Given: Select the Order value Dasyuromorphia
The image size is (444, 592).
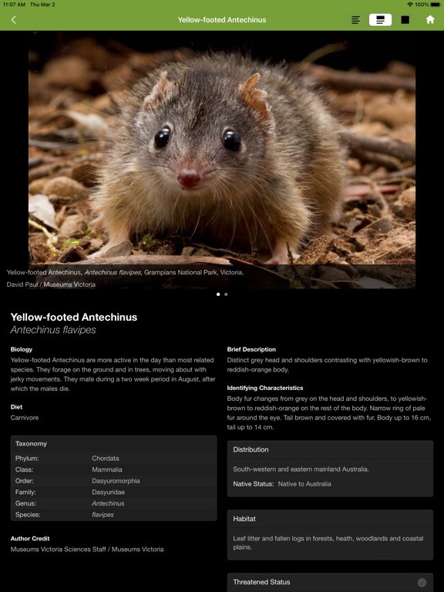Looking at the screenshot, I should (x=116, y=481).
